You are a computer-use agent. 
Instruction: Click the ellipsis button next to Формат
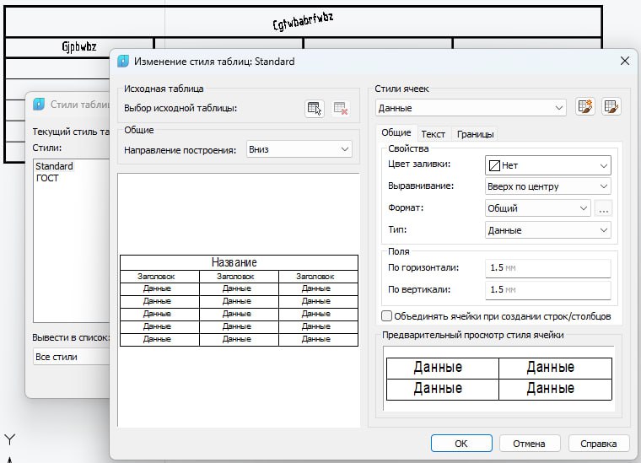click(x=602, y=208)
